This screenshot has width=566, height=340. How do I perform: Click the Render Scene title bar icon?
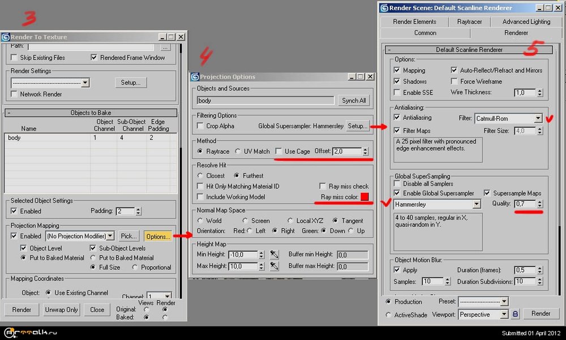(x=385, y=8)
